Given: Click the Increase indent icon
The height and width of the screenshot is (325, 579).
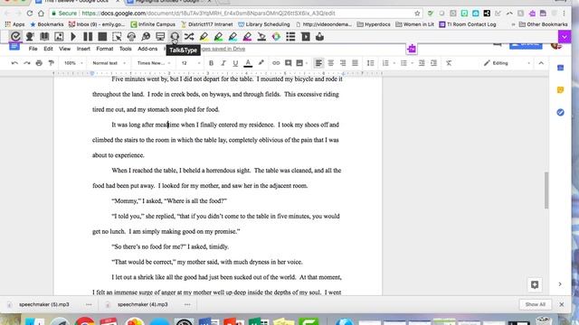Looking at the screenshot, I should 433,63.
